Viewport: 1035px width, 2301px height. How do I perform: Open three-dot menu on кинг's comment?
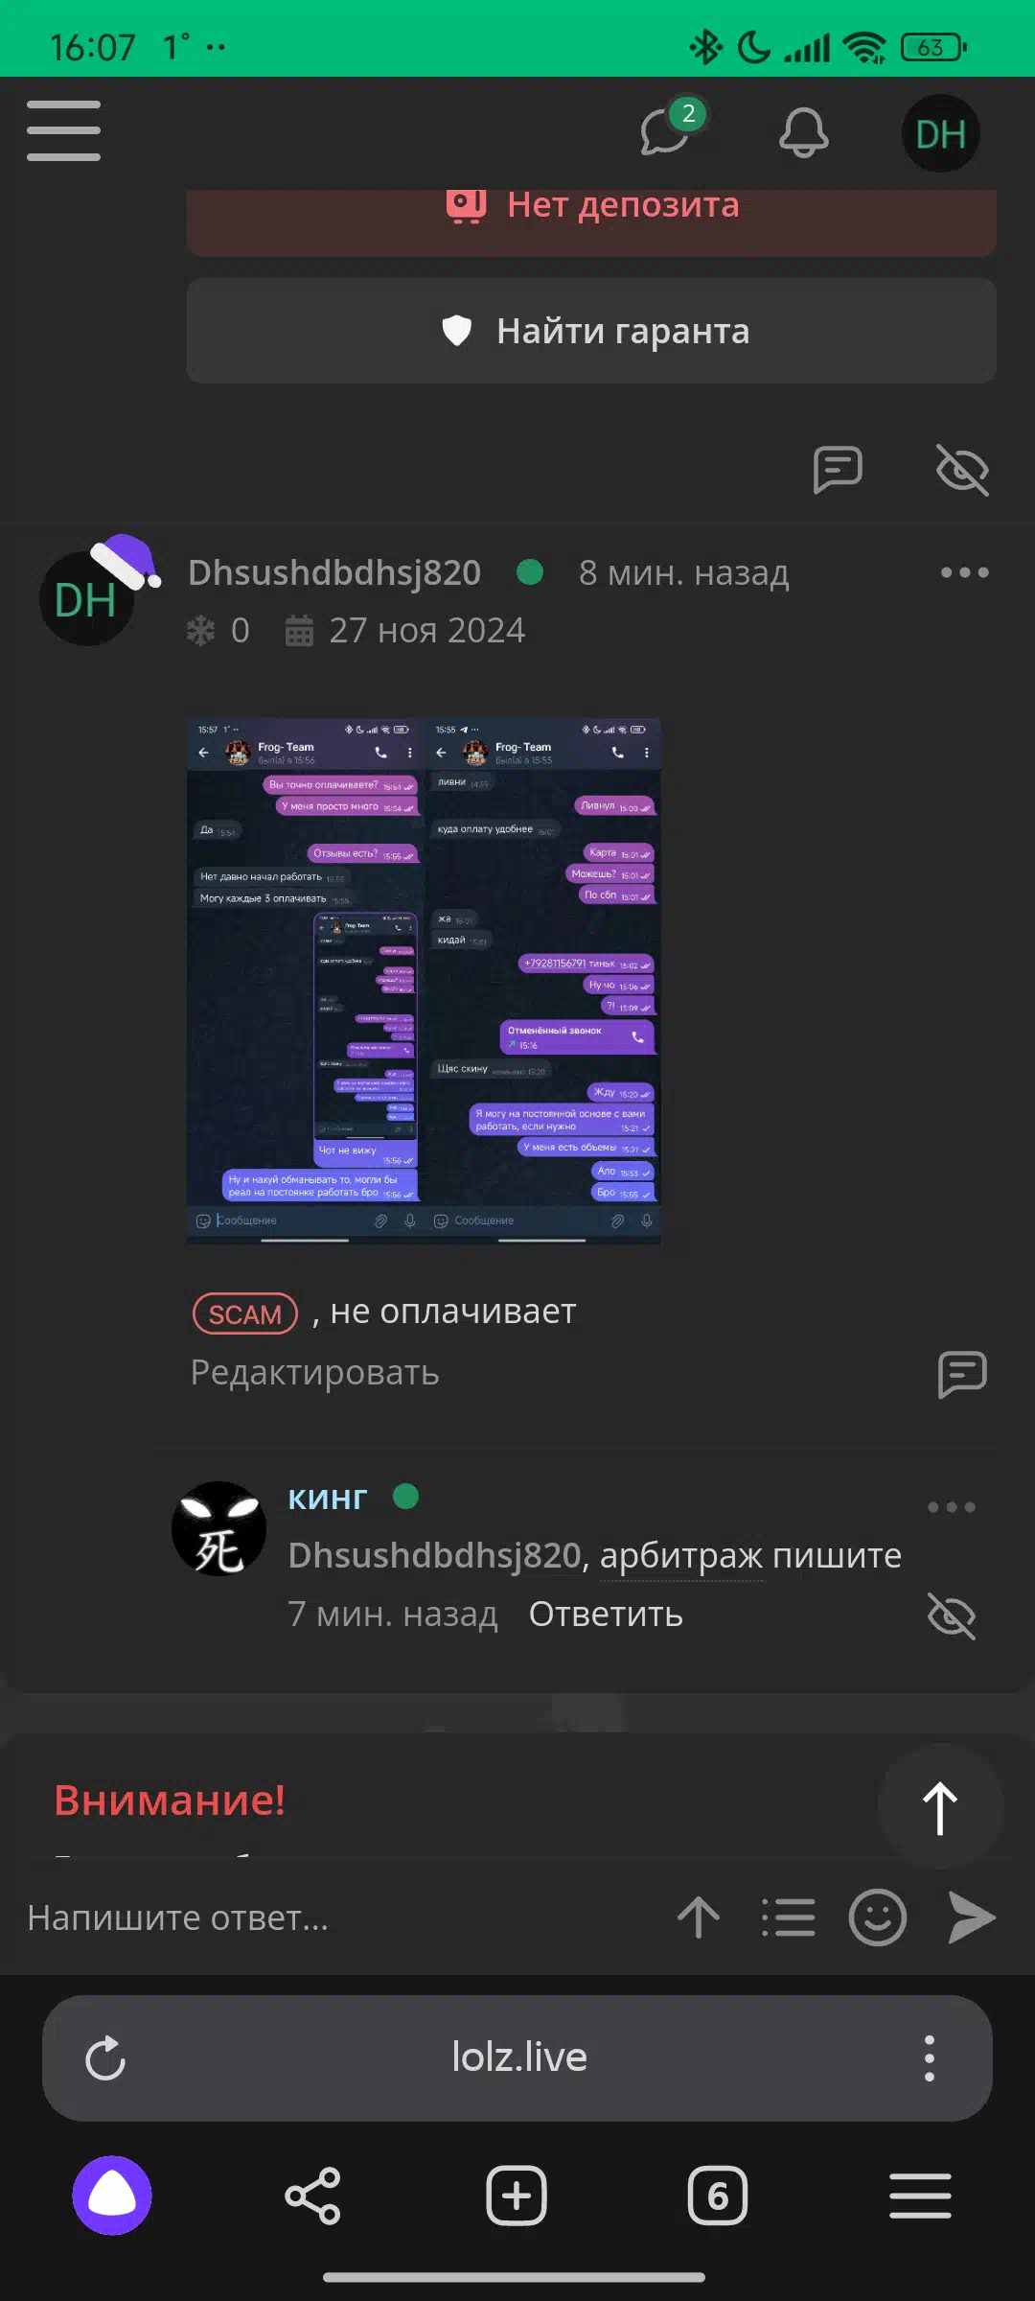point(951,1507)
